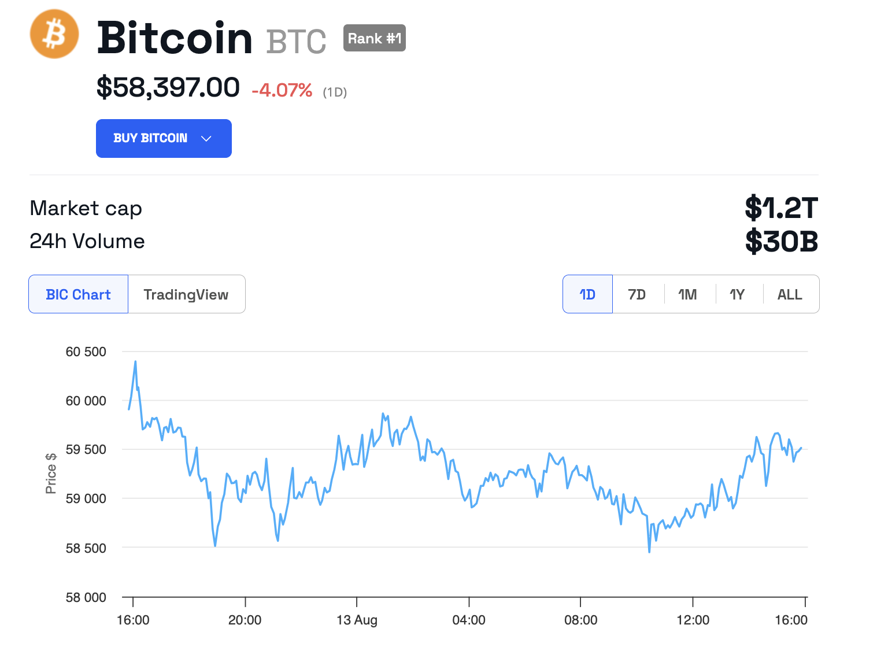Switch to the BIC Chart tab

click(x=78, y=294)
